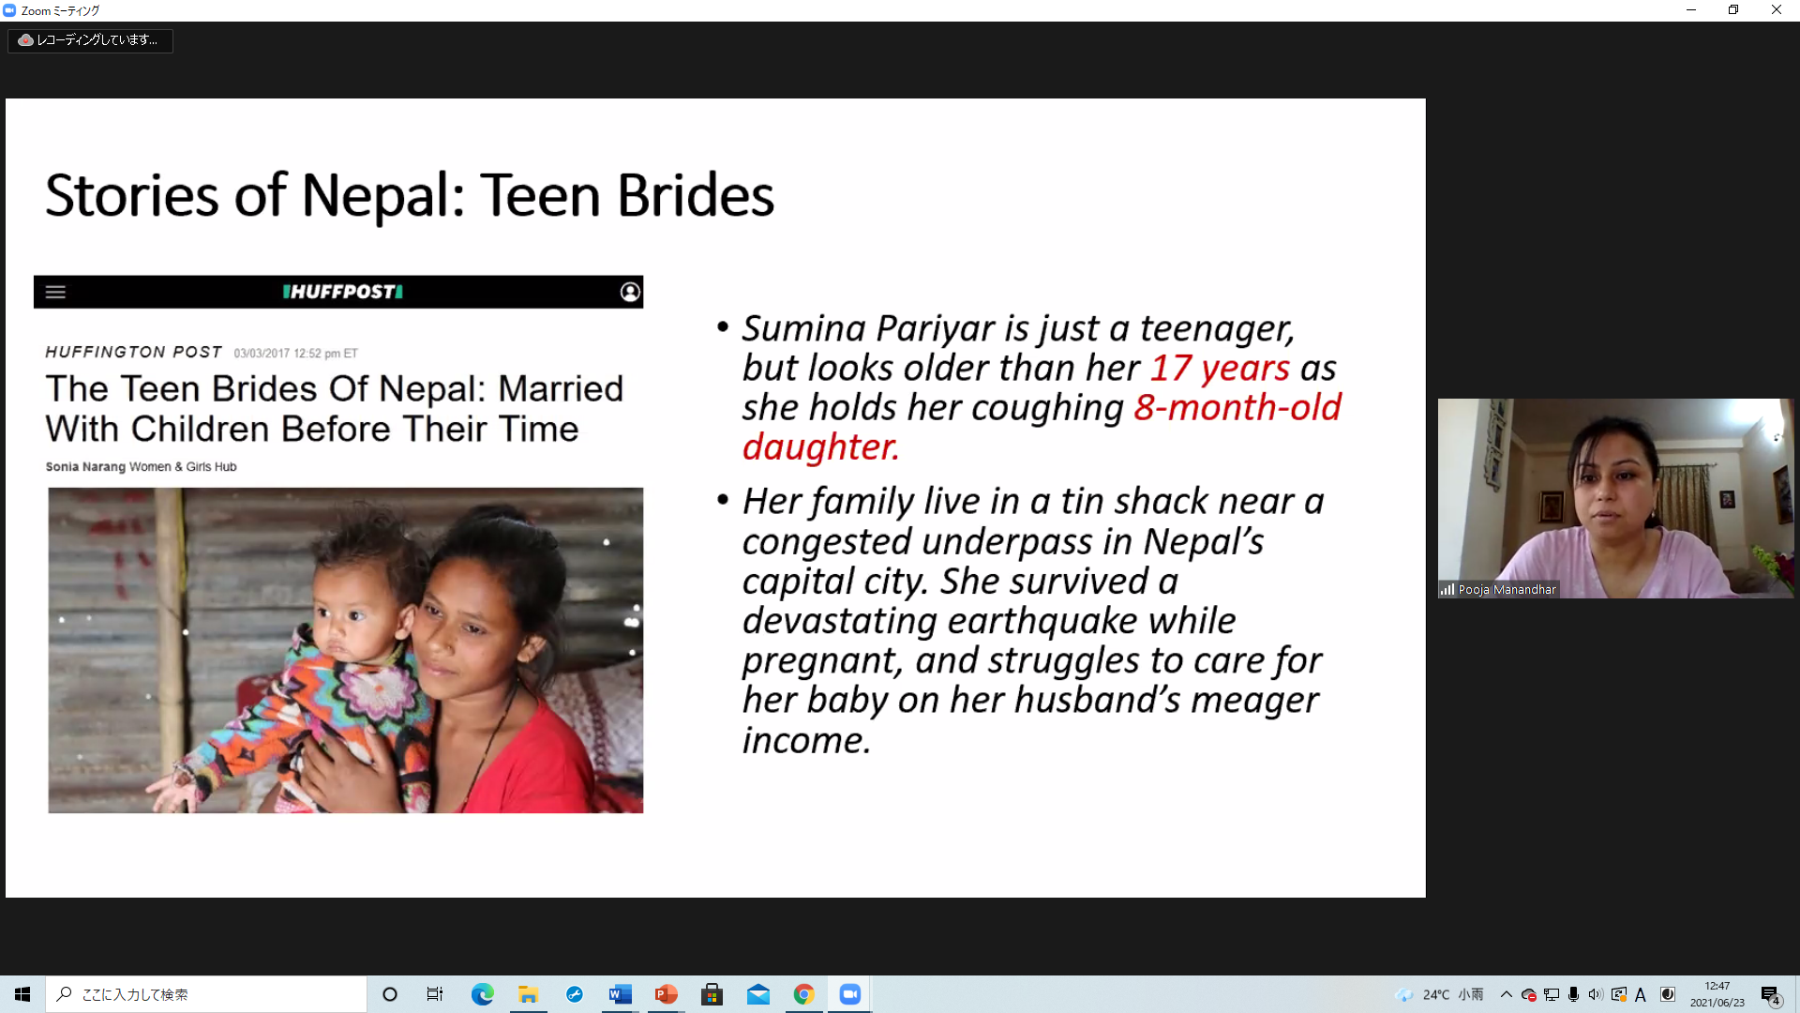This screenshot has height=1013, width=1800.
Task: Open Cortana circle icon in taskbar
Action: (390, 994)
